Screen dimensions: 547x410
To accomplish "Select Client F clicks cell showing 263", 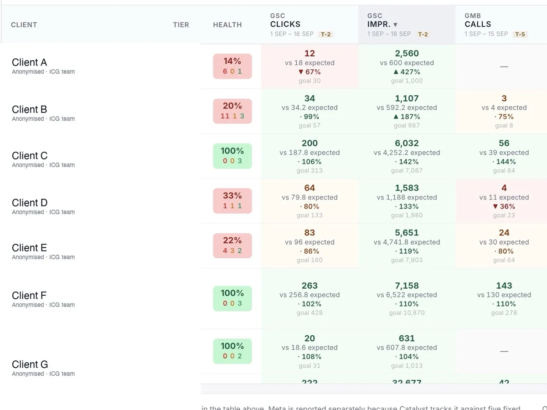I will pyautogui.click(x=310, y=299).
